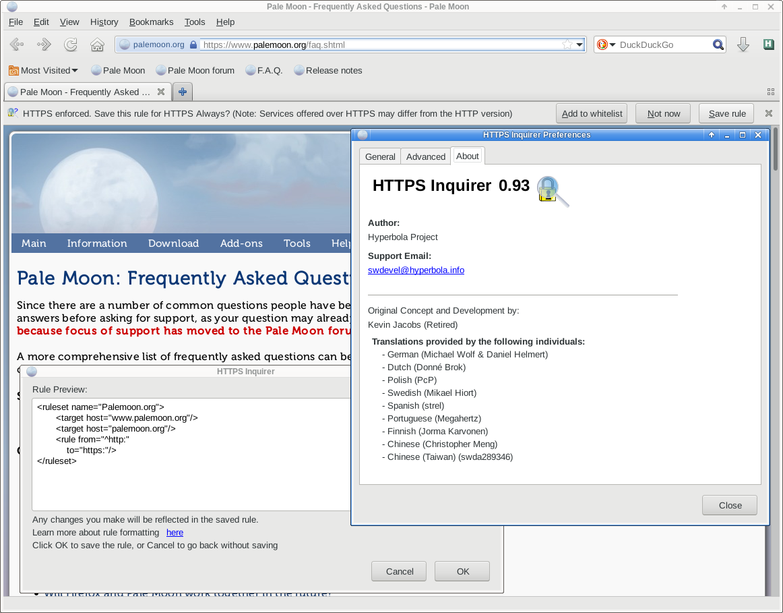783x613 pixels.
Task: Open the rule formatting 'here' link
Action: [175, 533]
